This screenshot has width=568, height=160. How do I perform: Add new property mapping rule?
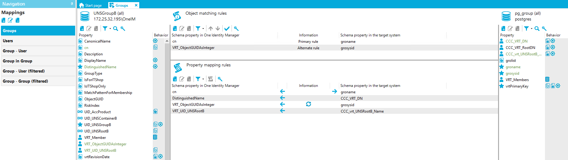click(x=175, y=79)
